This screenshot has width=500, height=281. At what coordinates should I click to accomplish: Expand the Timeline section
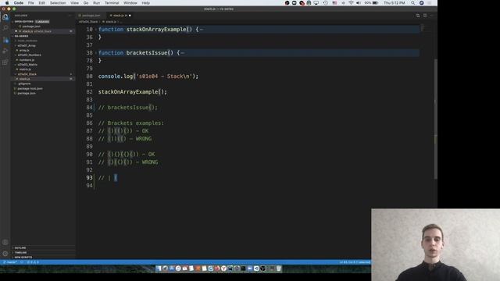[20, 253]
